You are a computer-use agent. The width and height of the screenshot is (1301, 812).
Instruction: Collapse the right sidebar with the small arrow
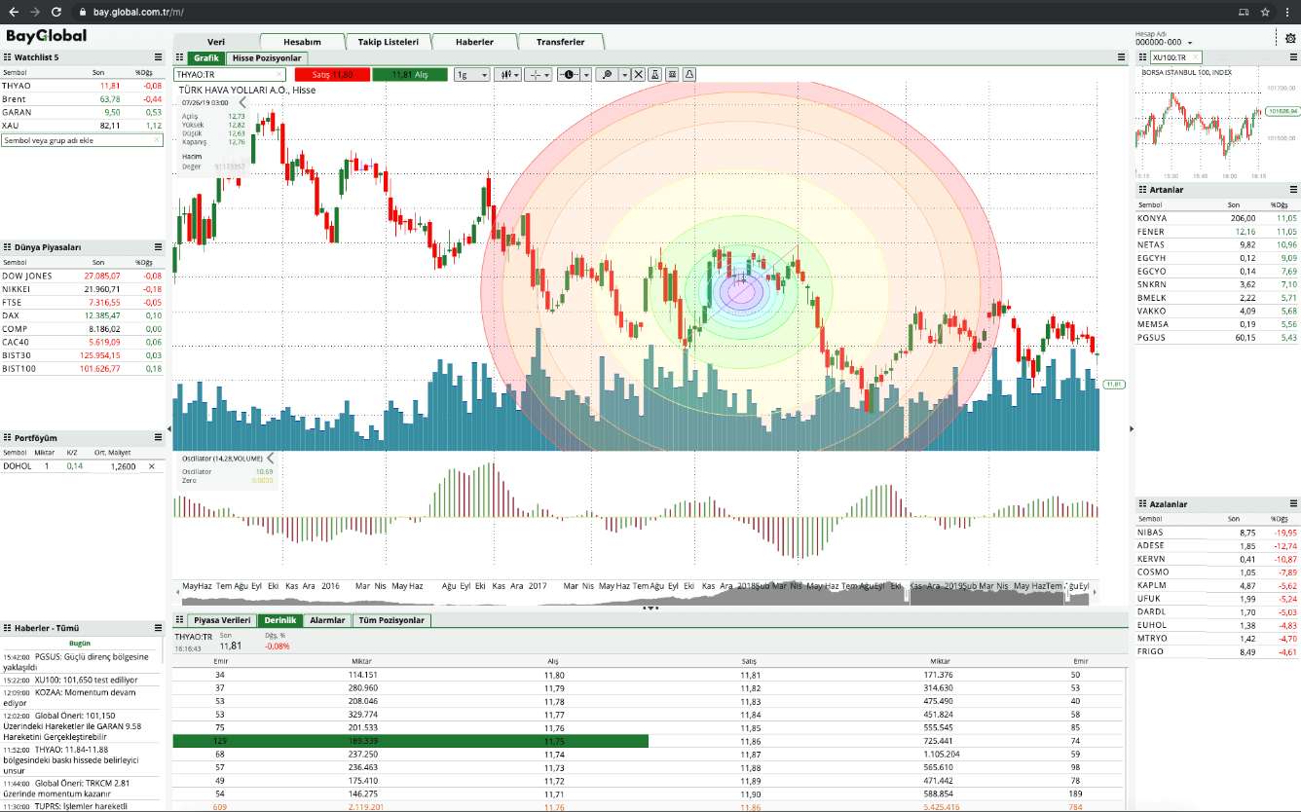pos(1131,428)
